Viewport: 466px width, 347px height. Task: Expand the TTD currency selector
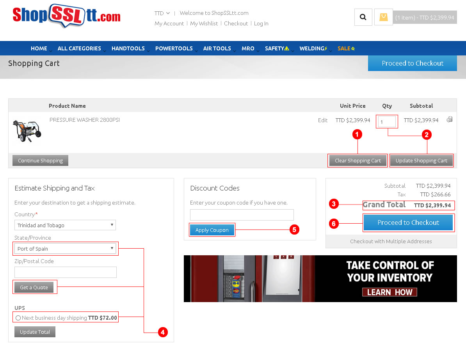coord(162,13)
